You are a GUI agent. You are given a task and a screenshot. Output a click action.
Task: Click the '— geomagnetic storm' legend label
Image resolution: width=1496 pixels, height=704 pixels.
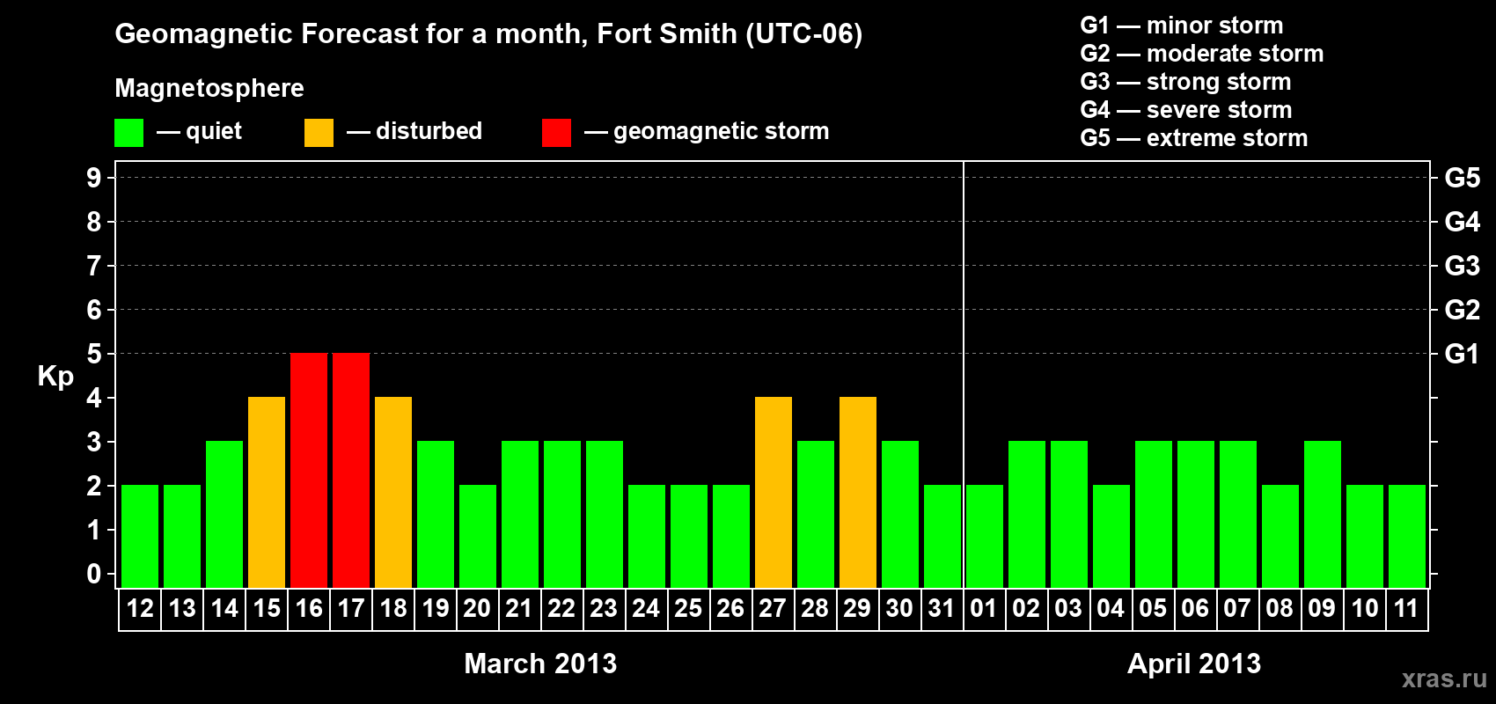[x=707, y=131]
